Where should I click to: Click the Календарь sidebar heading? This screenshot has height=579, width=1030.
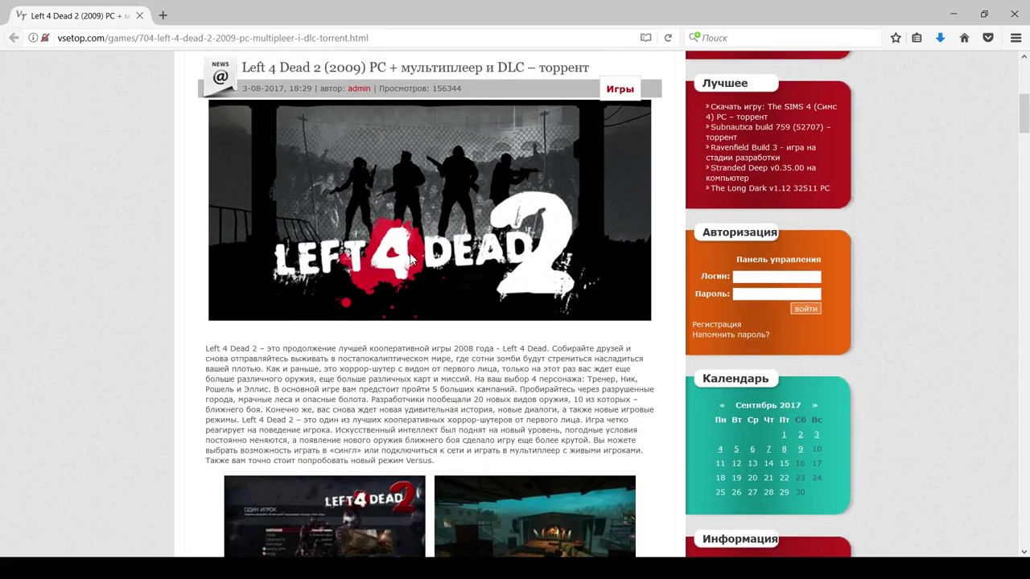(x=735, y=379)
